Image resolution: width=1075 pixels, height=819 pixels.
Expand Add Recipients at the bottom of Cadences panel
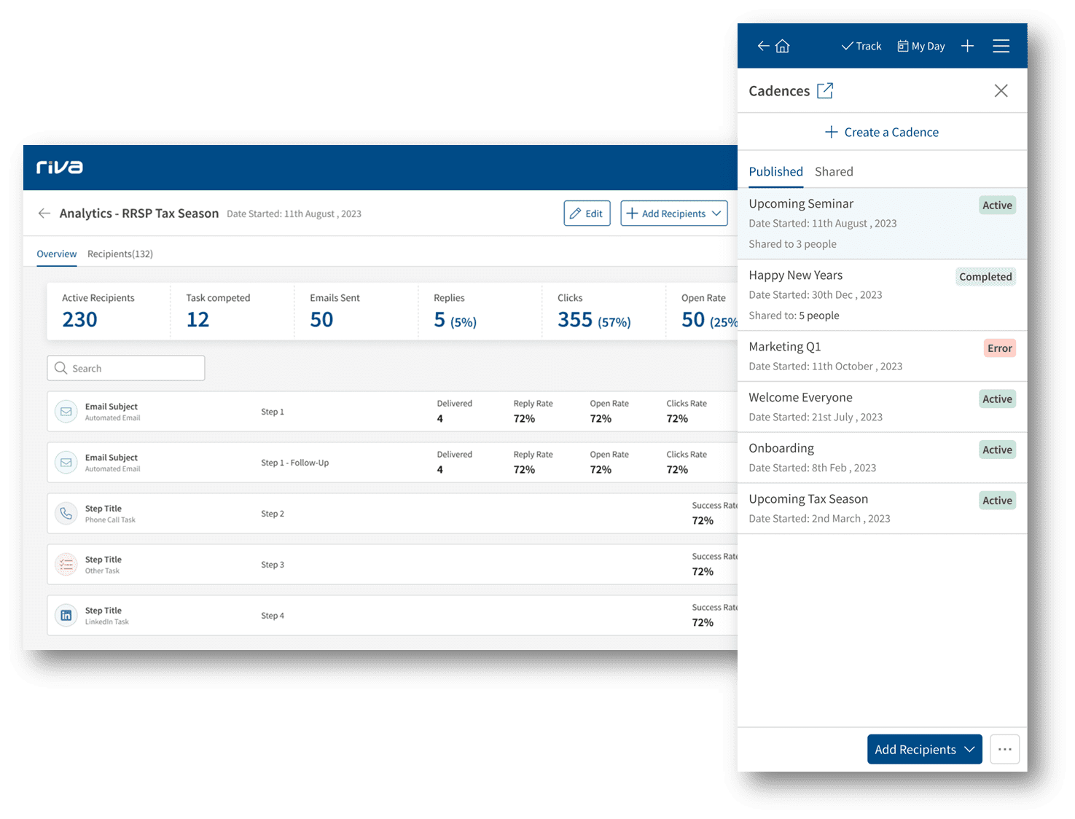pos(924,749)
